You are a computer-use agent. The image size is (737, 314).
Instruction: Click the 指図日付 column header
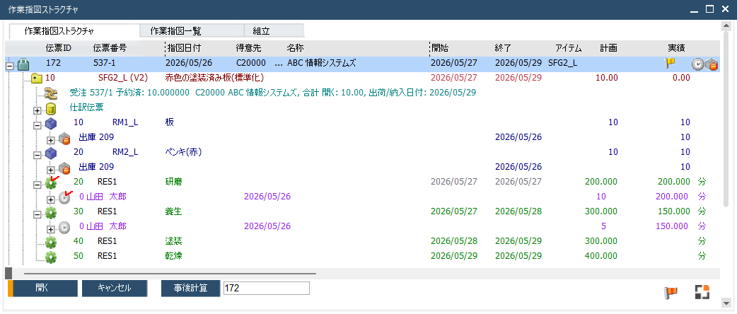(x=185, y=48)
